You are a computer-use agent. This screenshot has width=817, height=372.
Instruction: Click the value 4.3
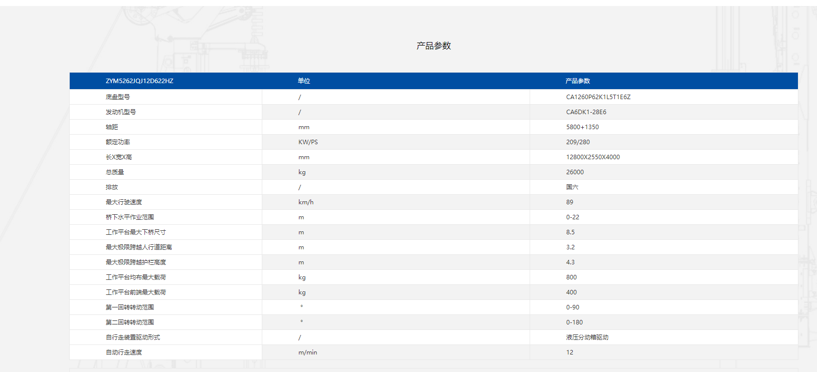click(x=571, y=262)
